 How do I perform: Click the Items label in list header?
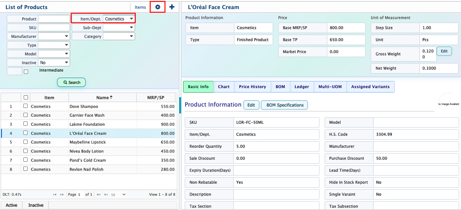140,7
